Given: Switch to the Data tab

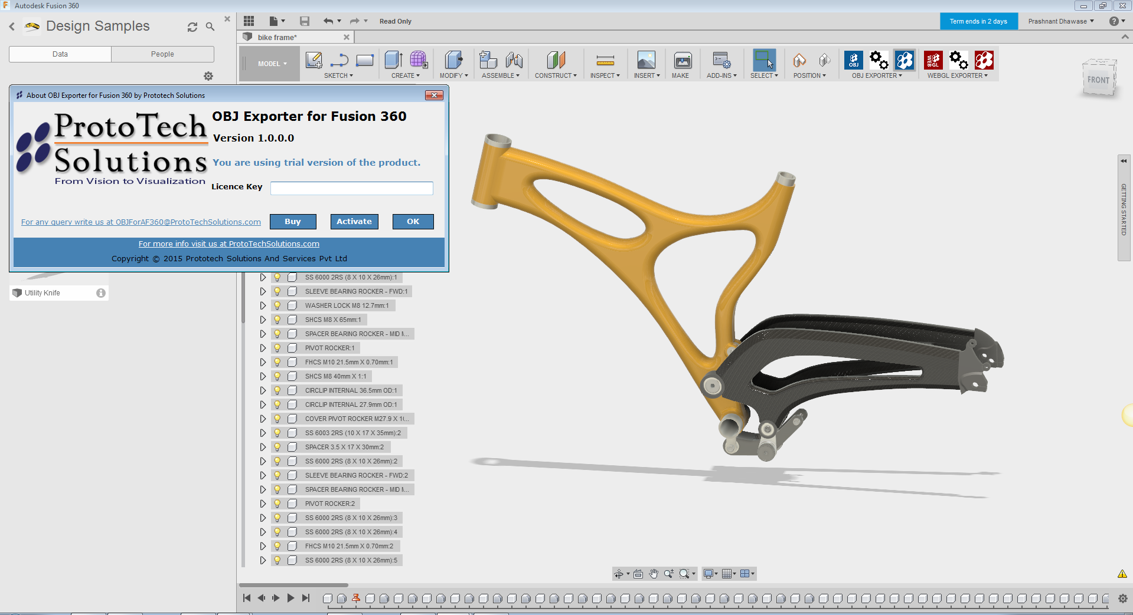Looking at the screenshot, I should [60, 54].
